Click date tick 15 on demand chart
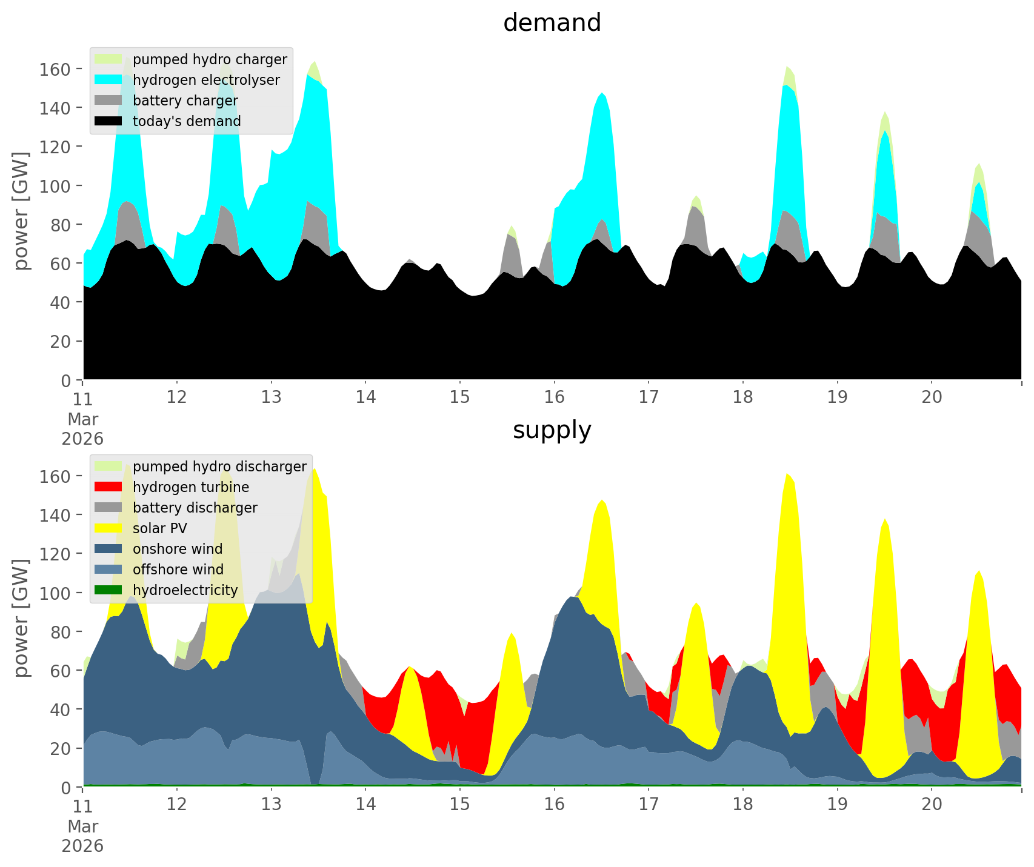1034x867 pixels. click(459, 397)
